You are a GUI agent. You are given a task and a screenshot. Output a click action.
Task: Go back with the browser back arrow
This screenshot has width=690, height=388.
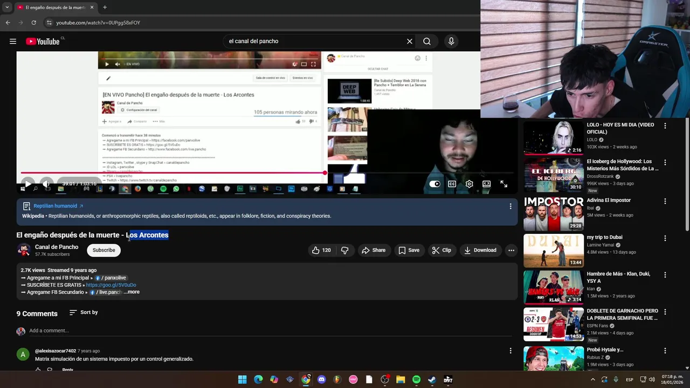[8, 23]
